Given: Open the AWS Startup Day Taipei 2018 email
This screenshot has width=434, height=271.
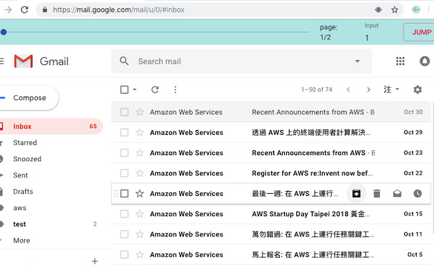Looking at the screenshot, I should 271,214.
